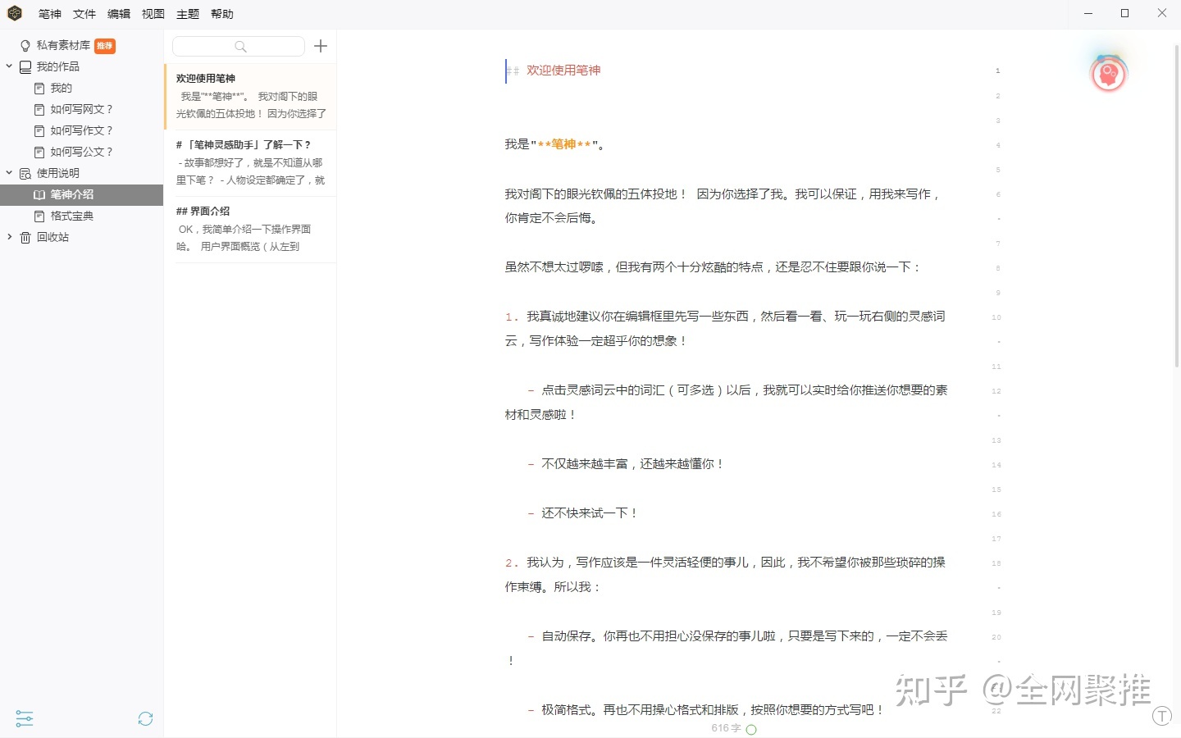The image size is (1181, 738).
Task: Select the 使用说明 tree row
Action: click(82, 173)
